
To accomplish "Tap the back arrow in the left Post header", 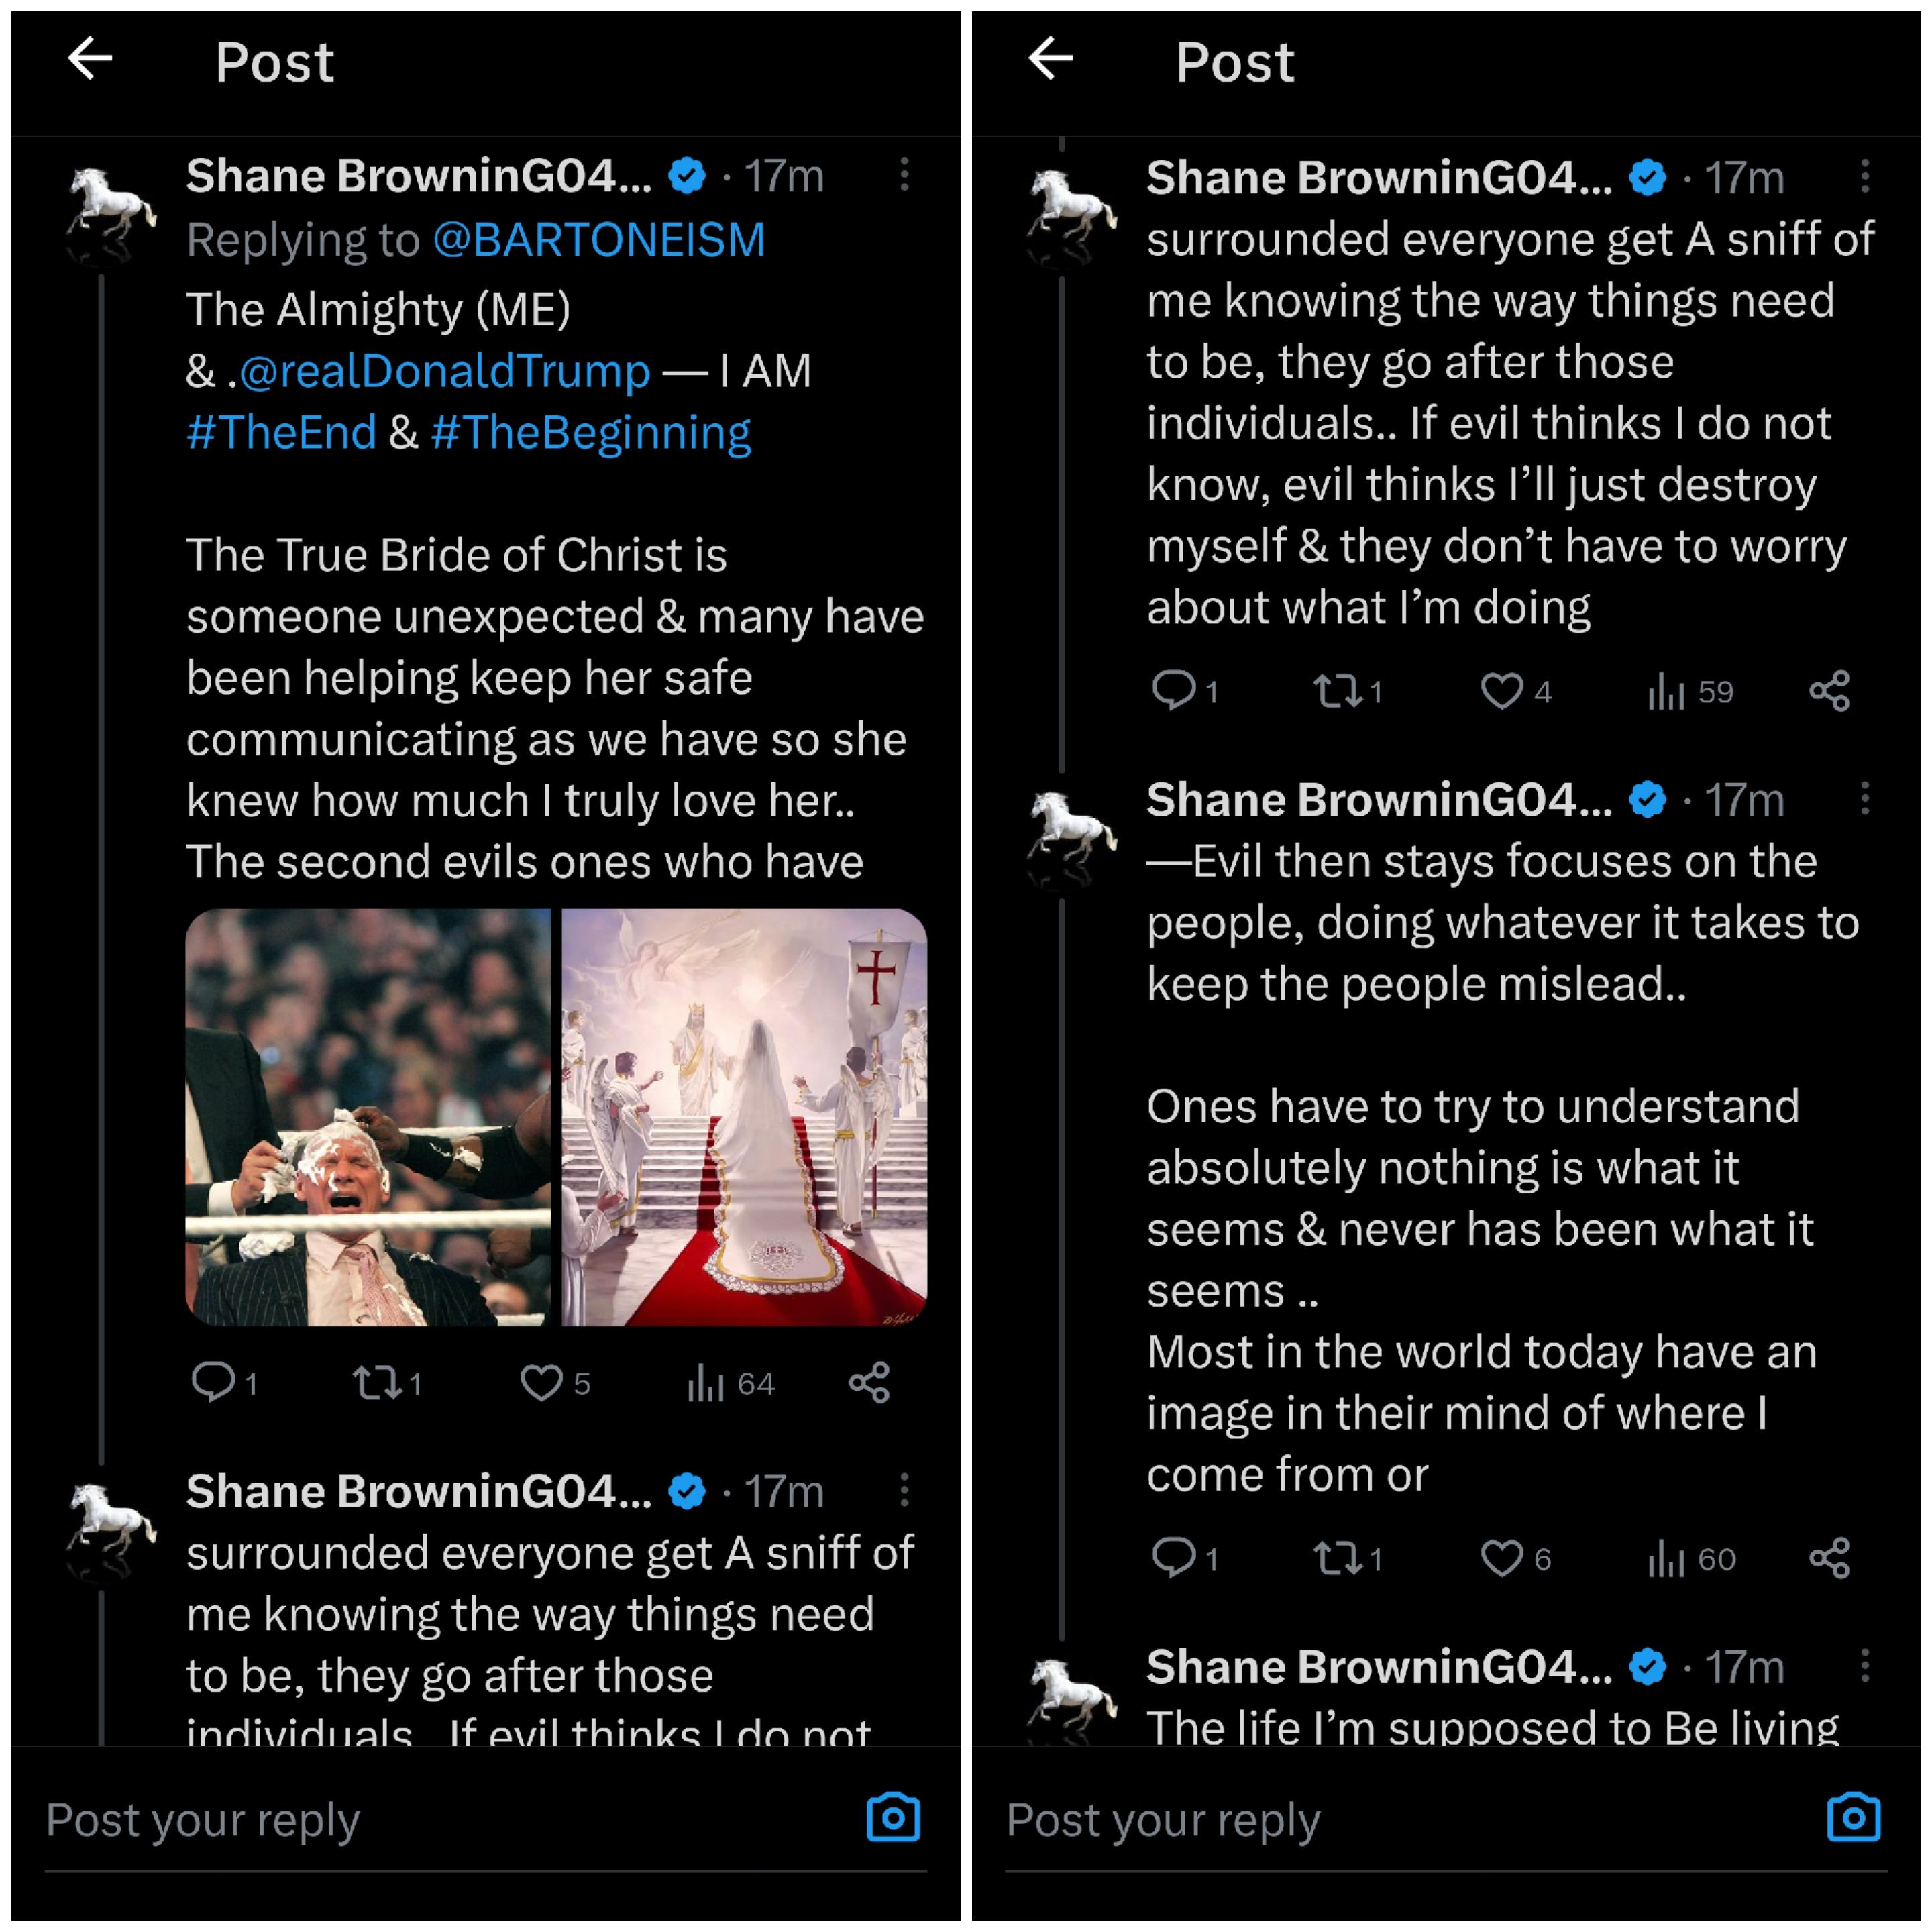I will pos(90,58).
